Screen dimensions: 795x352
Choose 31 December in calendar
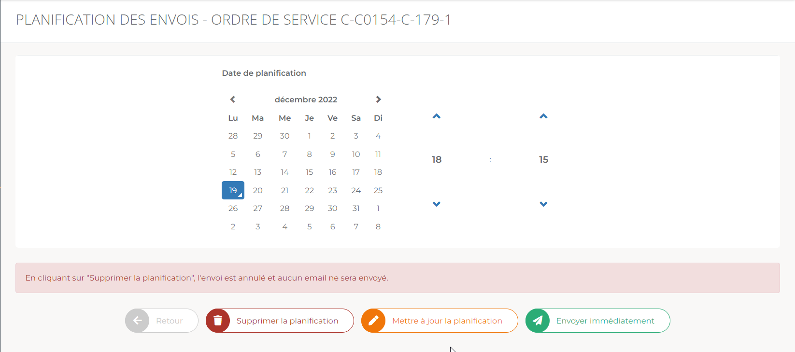356,209
